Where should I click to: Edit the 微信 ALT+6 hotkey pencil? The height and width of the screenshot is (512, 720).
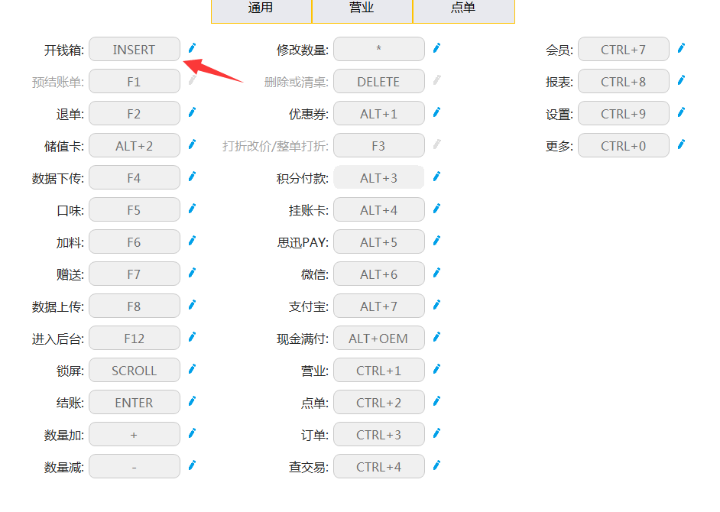(436, 273)
